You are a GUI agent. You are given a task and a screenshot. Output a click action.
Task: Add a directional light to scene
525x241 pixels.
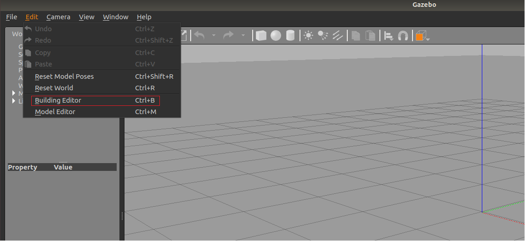pos(338,36)
